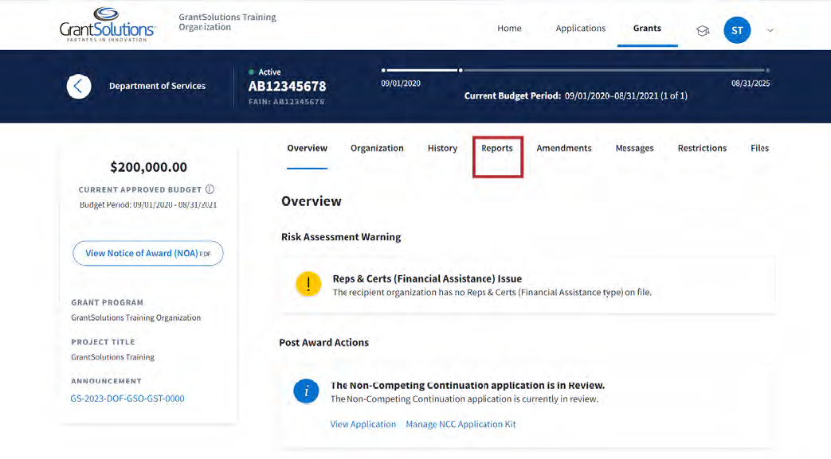Open the Organization tab
831x459 pixels.
[x=377, y=149]
